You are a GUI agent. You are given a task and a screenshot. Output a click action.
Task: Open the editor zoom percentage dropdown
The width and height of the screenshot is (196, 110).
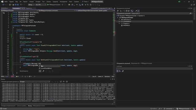[x=4, y=76]
